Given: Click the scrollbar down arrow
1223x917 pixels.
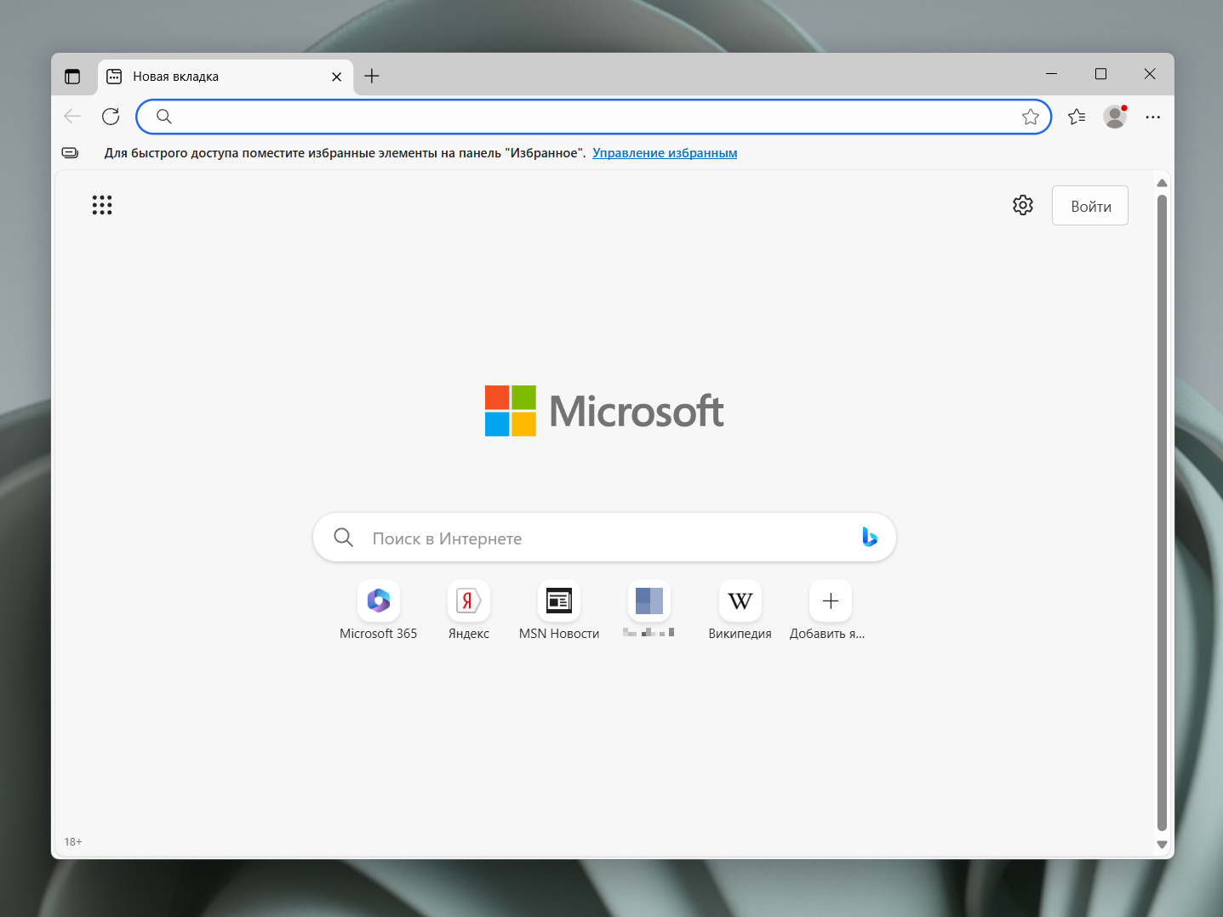Looking at the screenshot, I should tap(1162, 845).
